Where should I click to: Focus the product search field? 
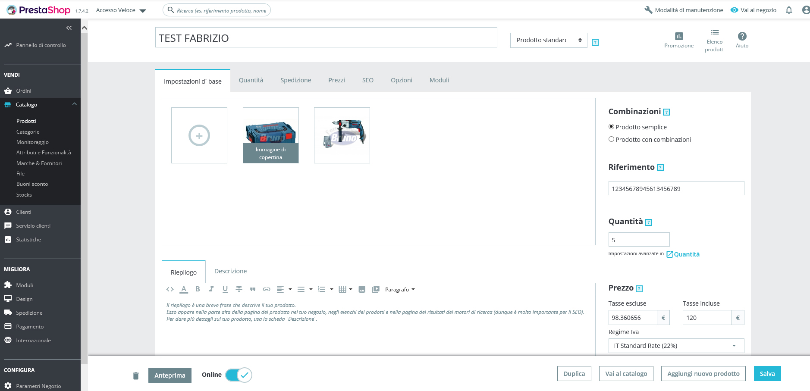[x=217, y=10]
